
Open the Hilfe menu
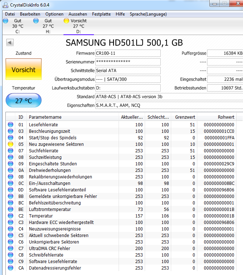tap(120, 14)
